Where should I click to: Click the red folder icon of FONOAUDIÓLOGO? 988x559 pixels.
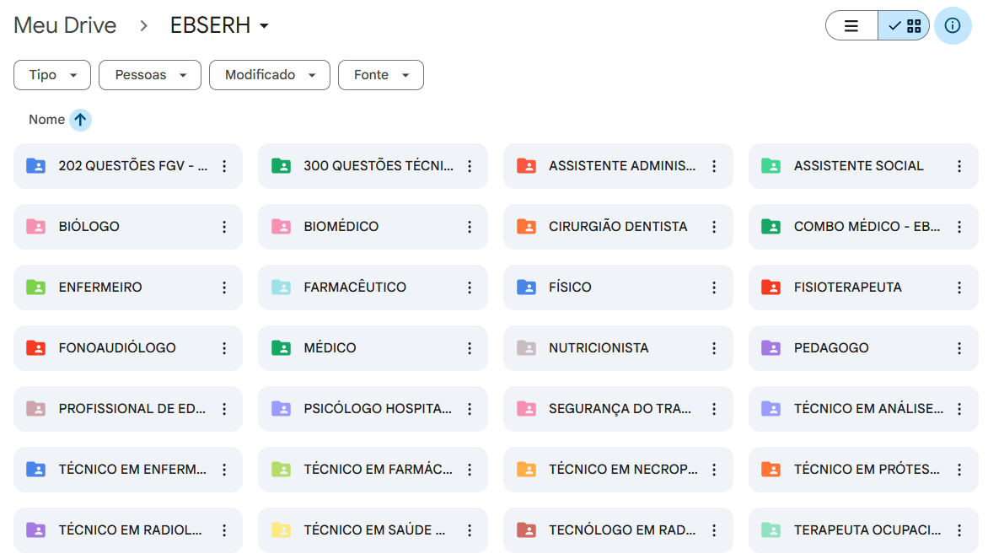coord(35,347)
